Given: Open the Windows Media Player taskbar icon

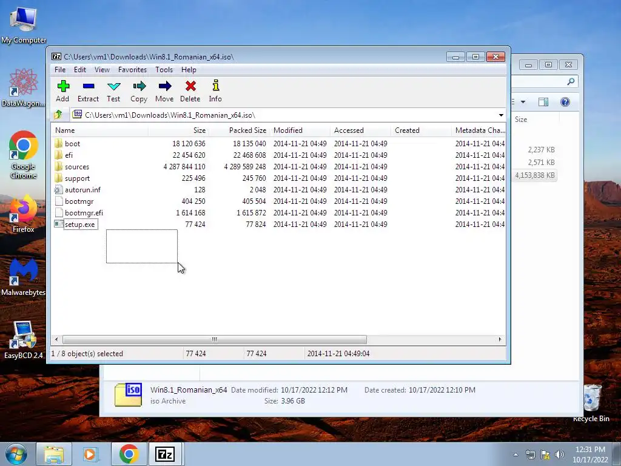Looking at the screenshot, I should point(90,454).
